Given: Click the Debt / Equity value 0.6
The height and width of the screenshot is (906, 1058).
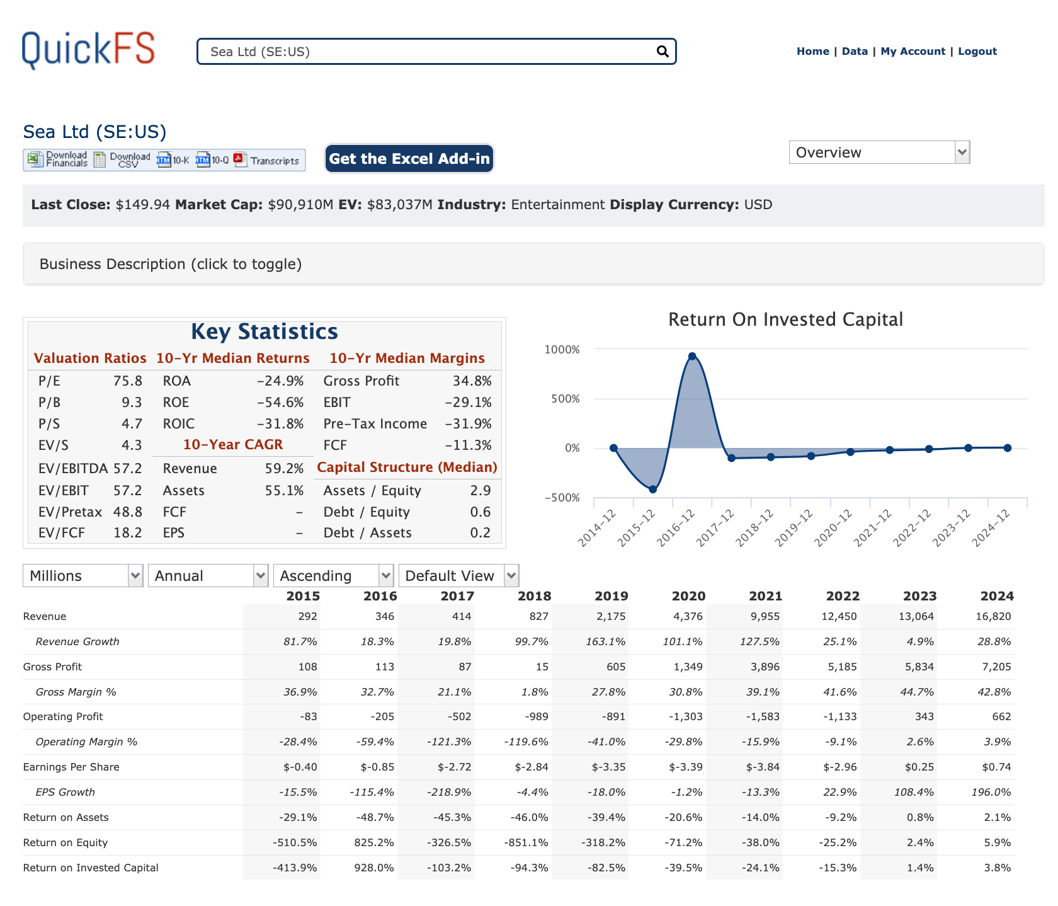Looking at the screenshot, I should pyautogui.click(x=481, y=512).
